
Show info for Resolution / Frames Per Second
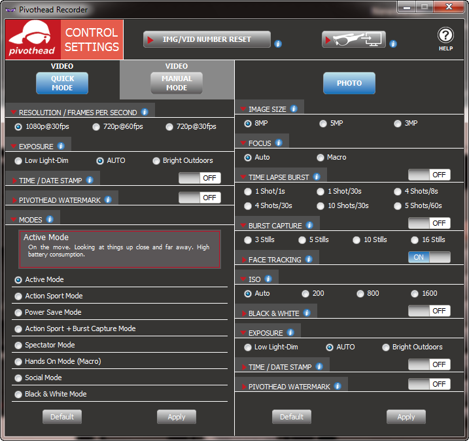click(145, 112)
